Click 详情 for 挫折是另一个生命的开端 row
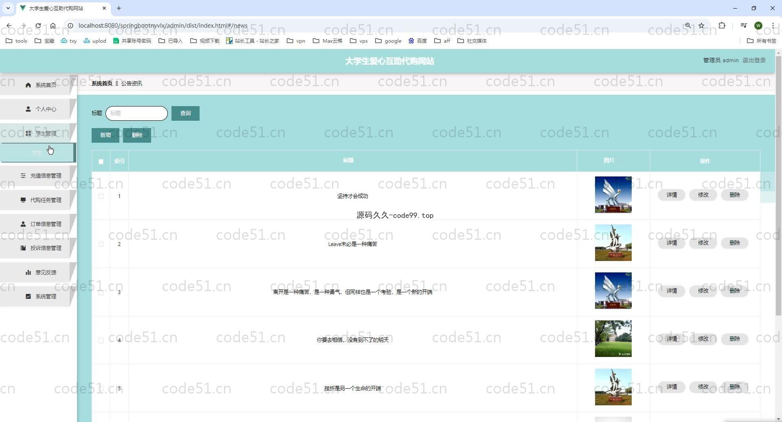This screenshot has width=782, height=422. coord(672,387)
